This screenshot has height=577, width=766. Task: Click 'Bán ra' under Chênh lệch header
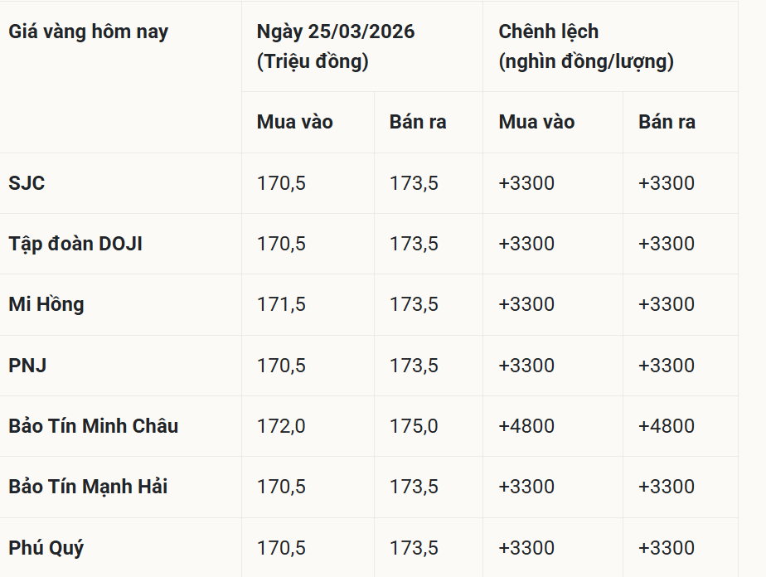click(x=667, y=122)
